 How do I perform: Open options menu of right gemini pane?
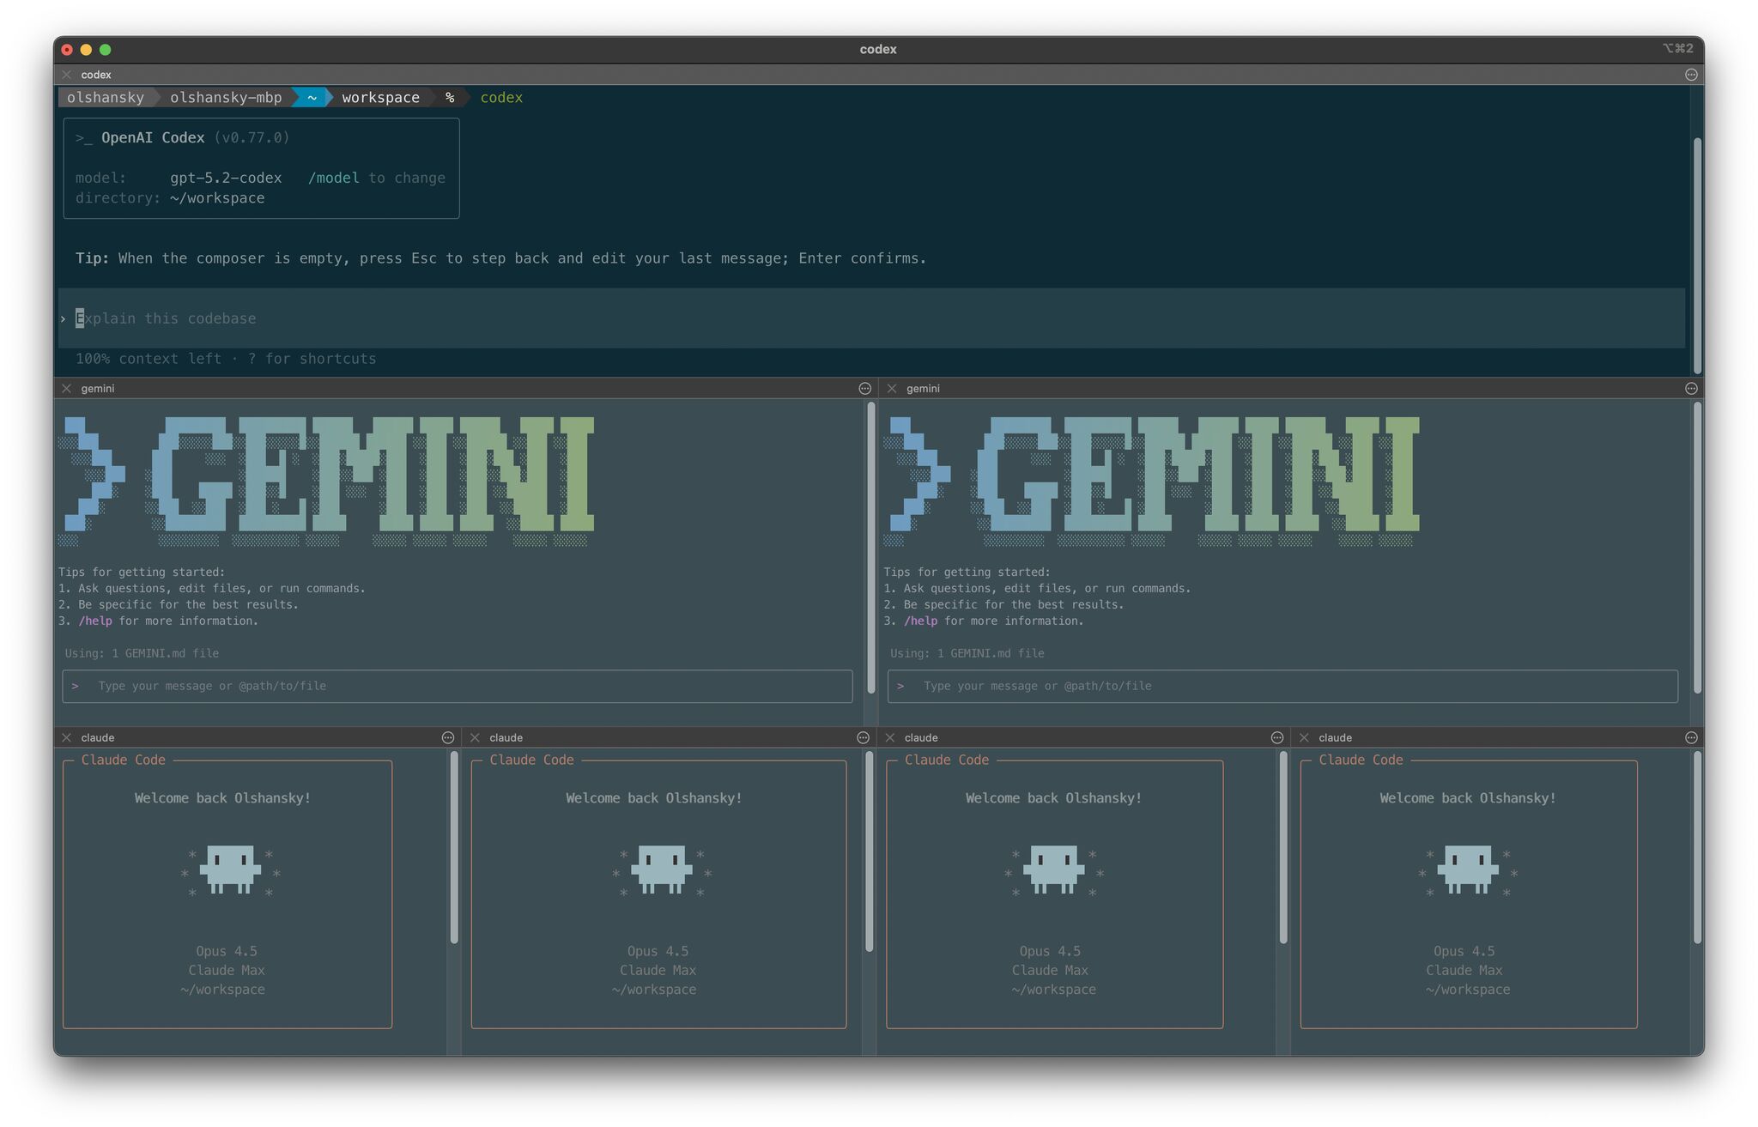[x=1691, y=389]
